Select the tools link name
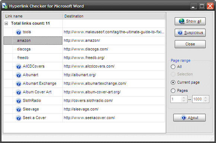Image resolution: width=216 pixels, height=143 pixels. pos(27,32)
